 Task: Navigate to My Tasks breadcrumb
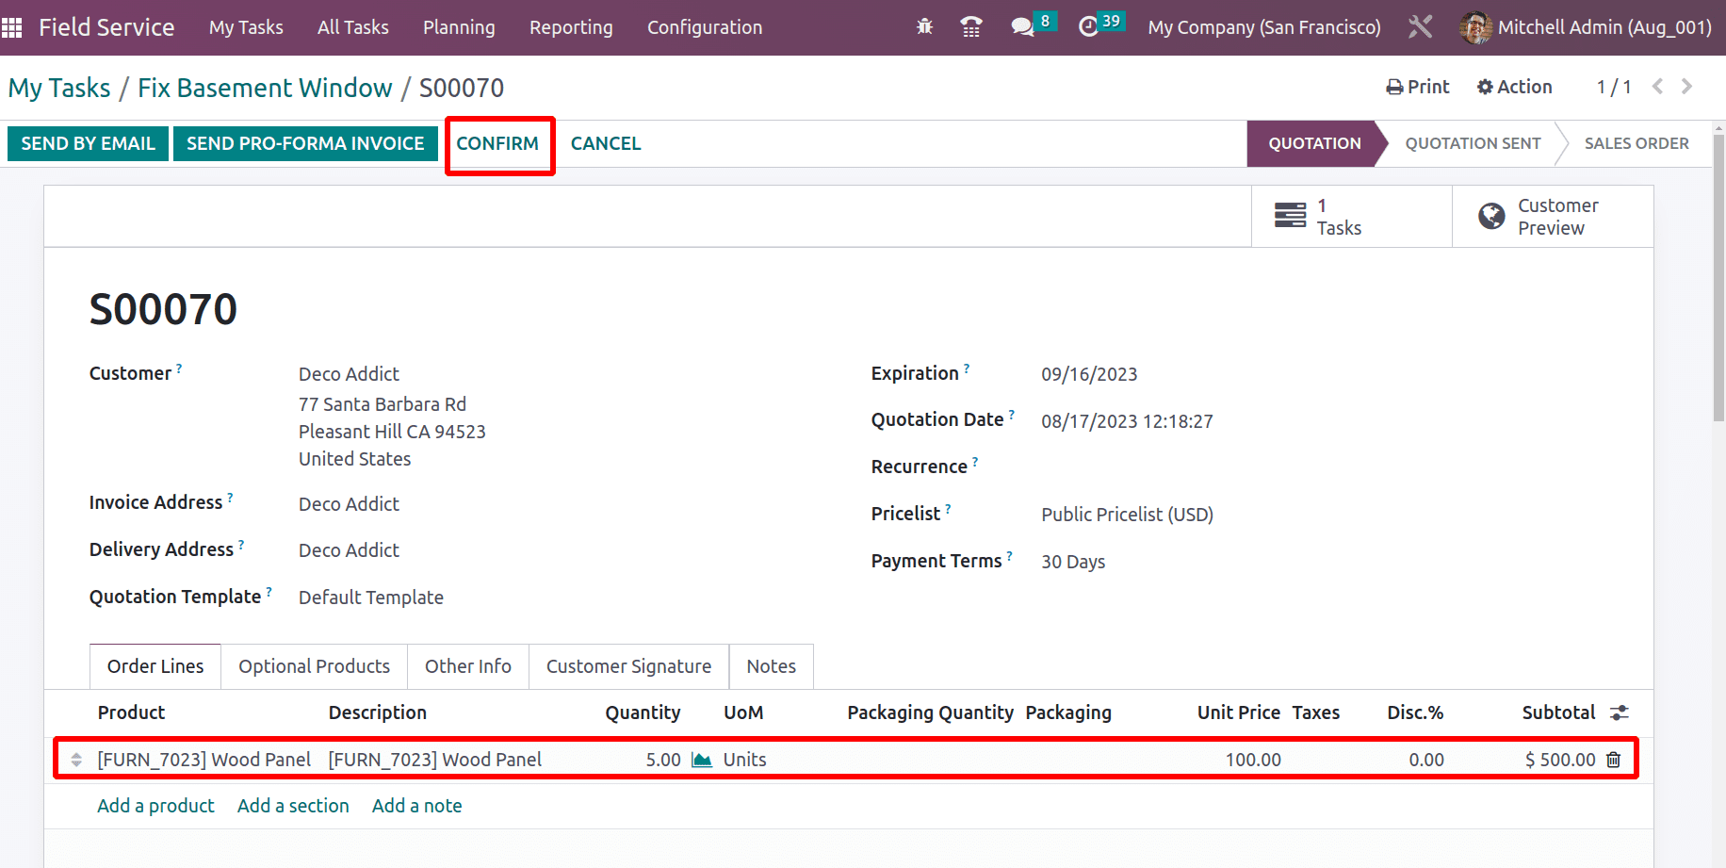coord(59,88)
